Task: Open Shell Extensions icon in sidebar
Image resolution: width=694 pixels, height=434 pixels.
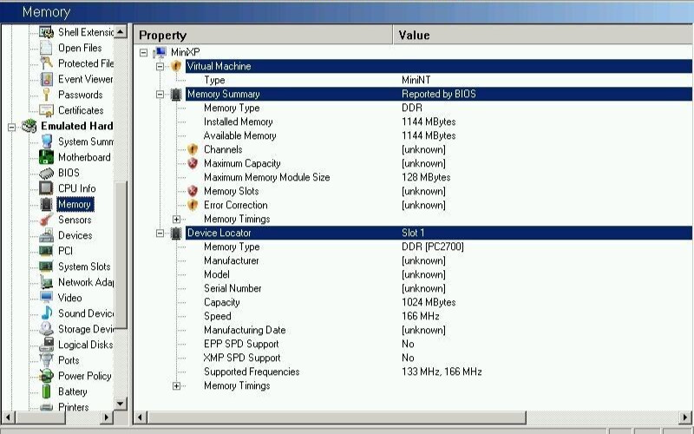Action: click(x=46, y=32)
